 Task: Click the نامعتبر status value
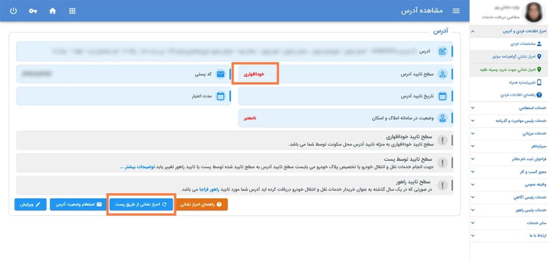(250, 118)
